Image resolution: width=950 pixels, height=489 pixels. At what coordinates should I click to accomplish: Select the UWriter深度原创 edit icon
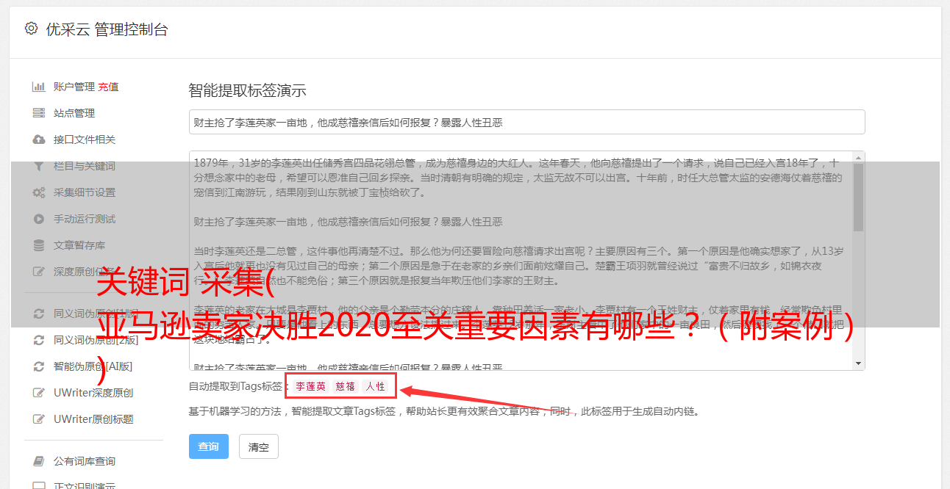point(39,393)
